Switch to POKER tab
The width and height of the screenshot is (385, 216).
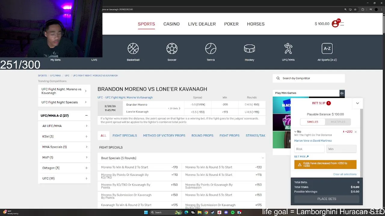[231, 24]
